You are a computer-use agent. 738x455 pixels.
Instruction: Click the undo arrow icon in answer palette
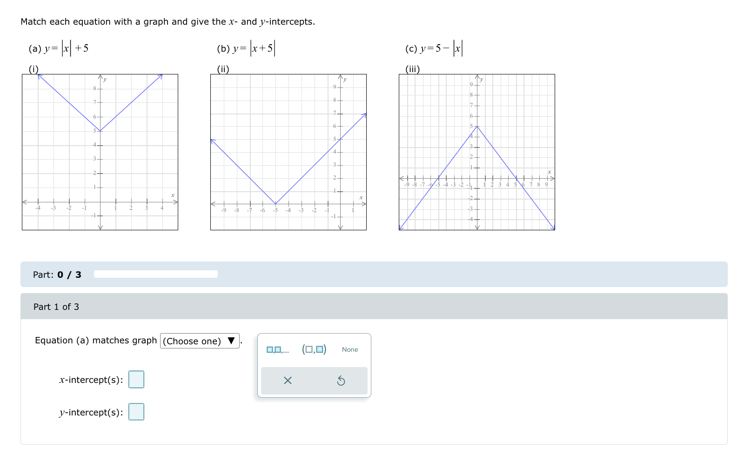342,381
